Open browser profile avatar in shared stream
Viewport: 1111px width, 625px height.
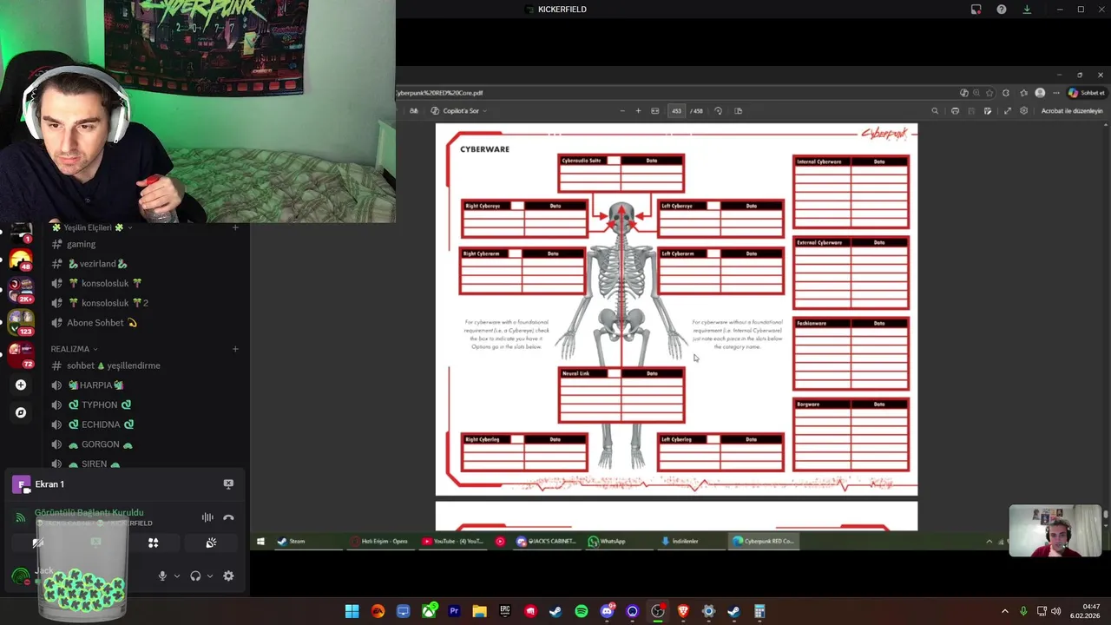click(x=1040, y=93)
